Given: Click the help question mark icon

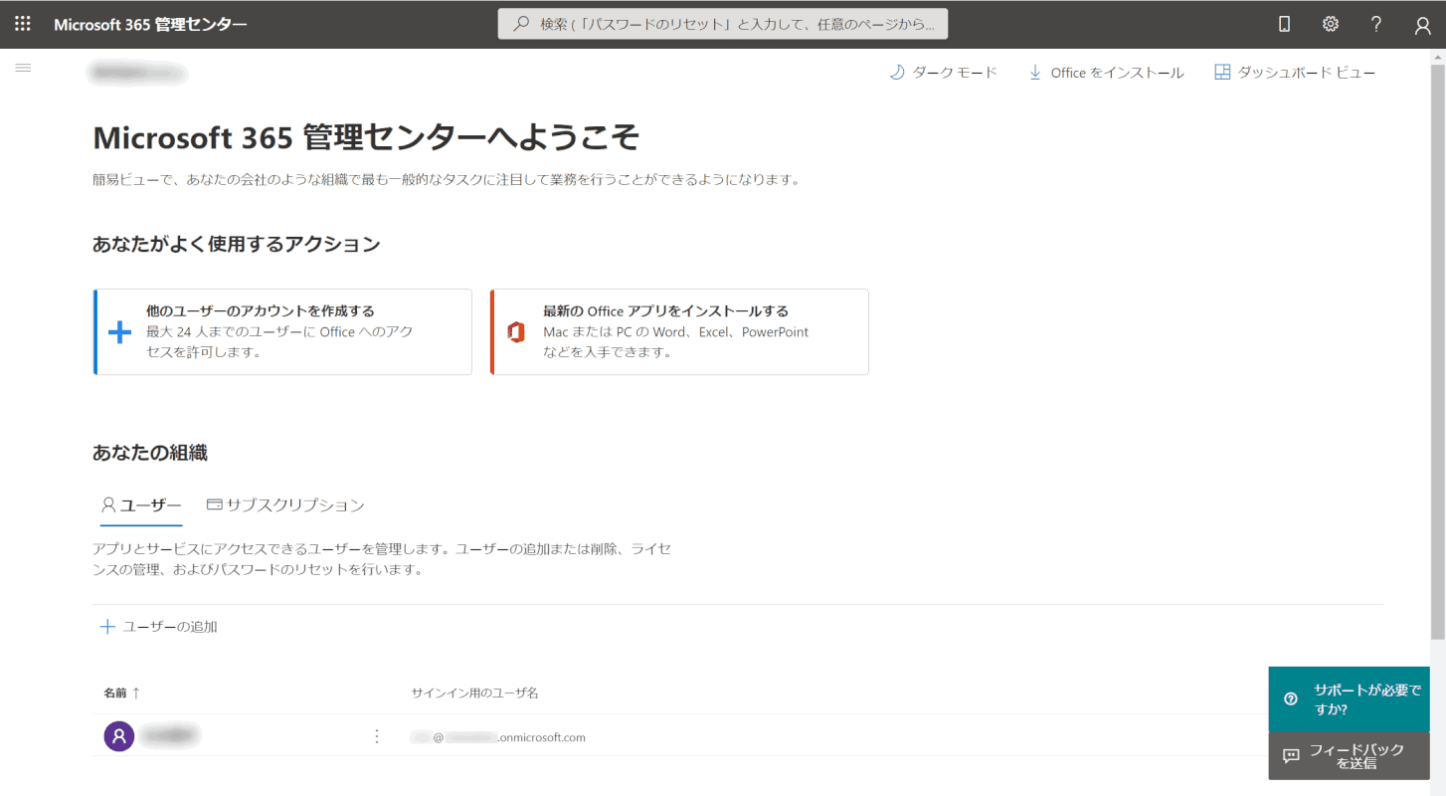Looking at the screenshot, I should point(1376,25).
